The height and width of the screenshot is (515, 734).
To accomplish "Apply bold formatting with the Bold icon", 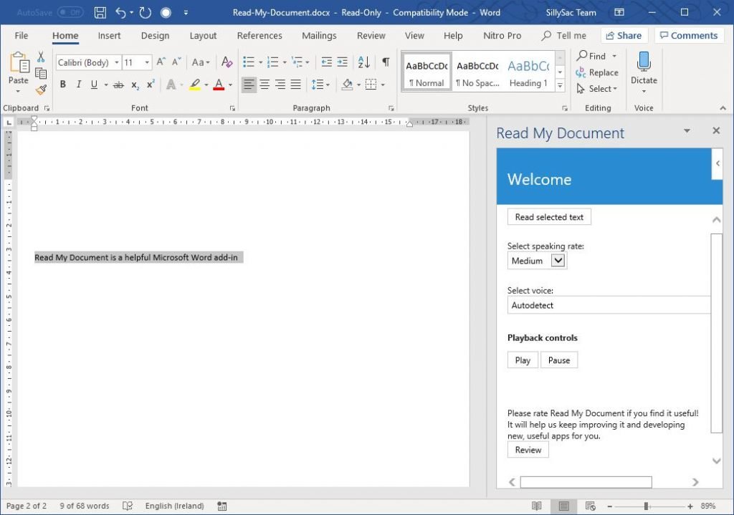I will coord(62,85).
